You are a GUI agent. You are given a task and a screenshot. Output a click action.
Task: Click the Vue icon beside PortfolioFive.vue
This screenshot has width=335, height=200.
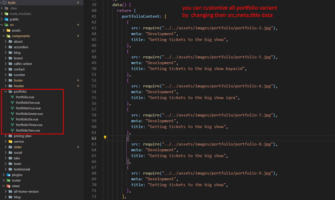pyautogui.click(x=12, y=103)
